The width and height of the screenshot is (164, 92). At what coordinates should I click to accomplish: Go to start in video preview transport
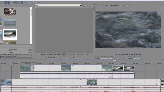pos(132,54)
